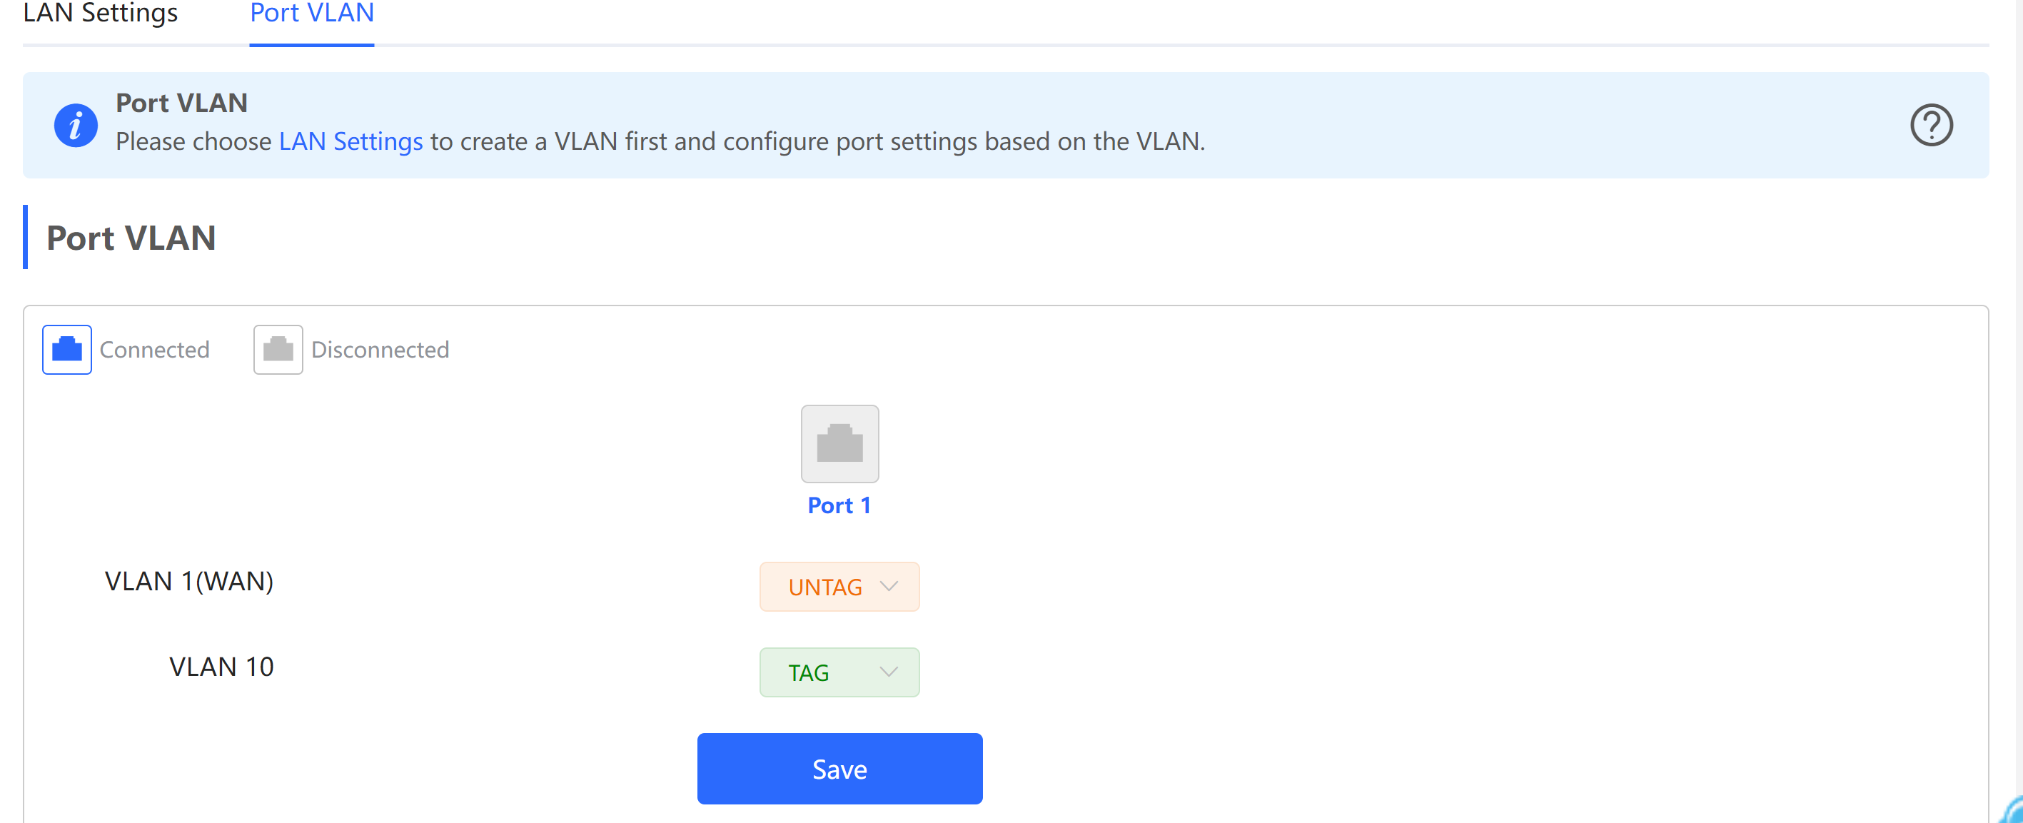Image resolution: width=2023 pixels, height=823 pixels.
Task: Click the blue info icon in banner
Action: (x=76, y=126)
